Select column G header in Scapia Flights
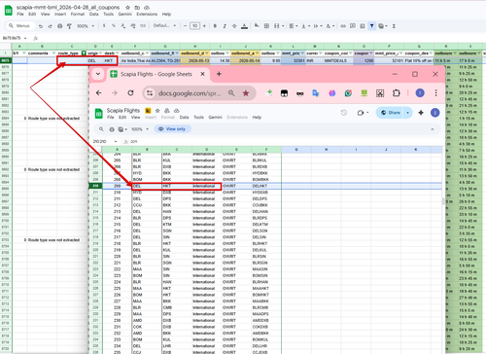Viewport: 486px width, 354px height. click(296, 150)
